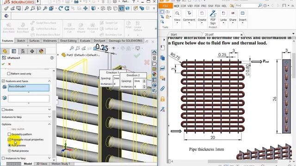Click the empty Faces to Pattern box
Screen dimensions: 296x166
29,99
